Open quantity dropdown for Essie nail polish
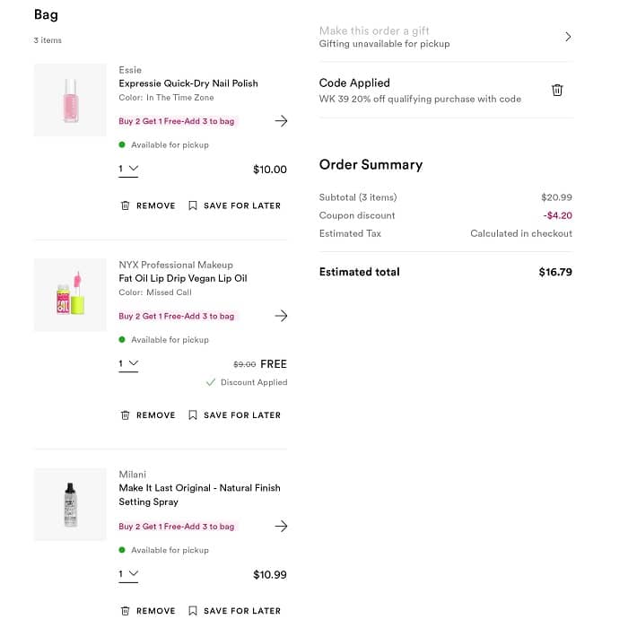Image resolution: width=628 pixels, height=628 pixels. [129, 169]
